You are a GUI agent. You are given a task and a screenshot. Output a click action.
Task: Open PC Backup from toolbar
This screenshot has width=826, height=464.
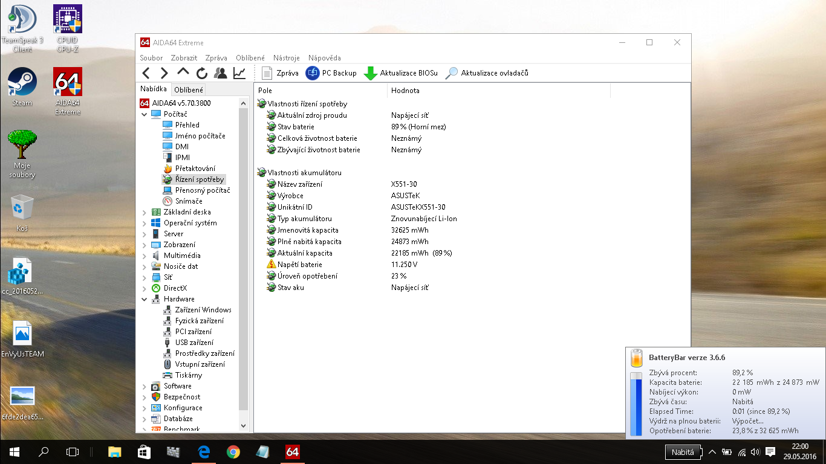coord(331,73)
